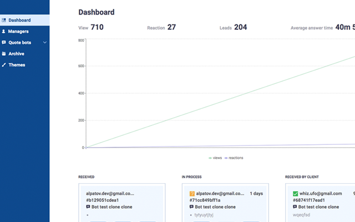Toggle the reactions series in chart legend
Screen dimensions: 355x222
234,158
